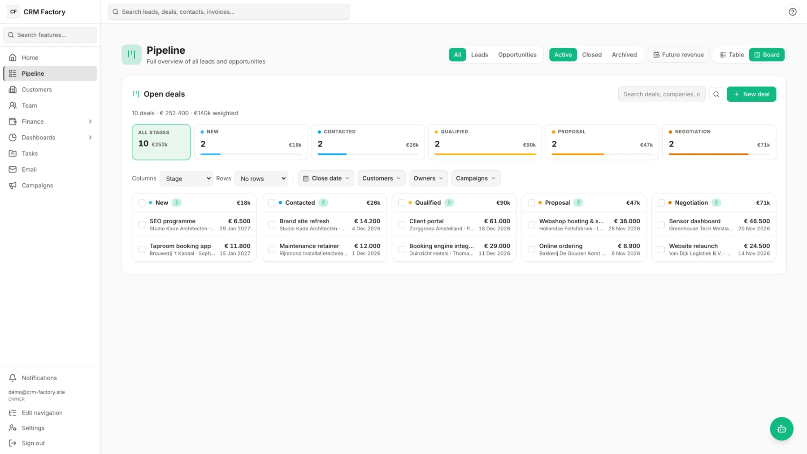Viewport: 807px width, 454px height.
Task: Toggle the Negotiation column select-all checkbox
Action: 661,203
